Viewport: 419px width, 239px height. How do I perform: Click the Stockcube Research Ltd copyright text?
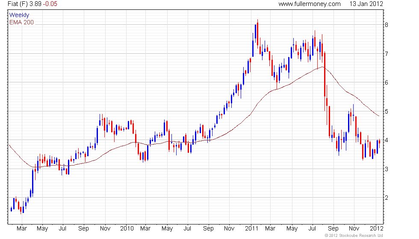click(354, 236)
